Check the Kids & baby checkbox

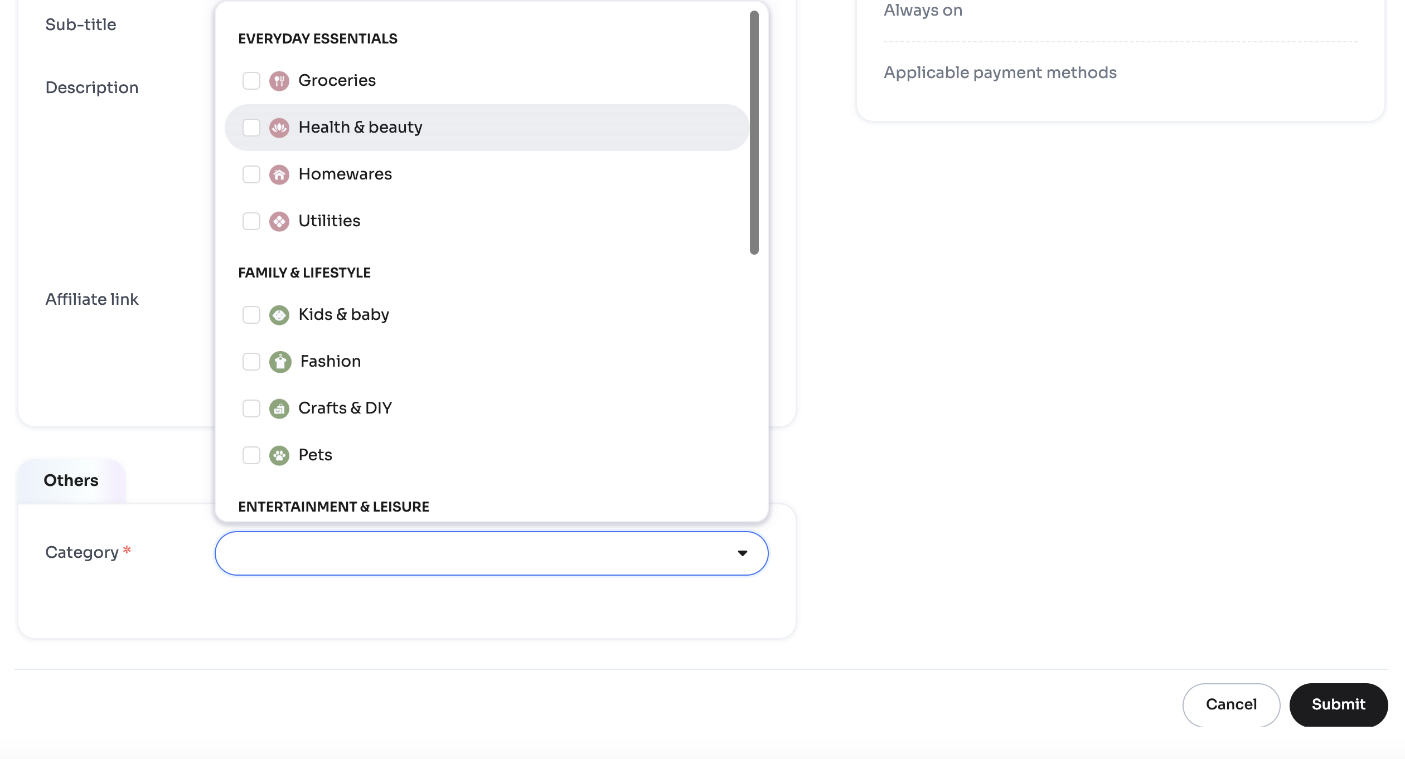click(x=251, y=315)
